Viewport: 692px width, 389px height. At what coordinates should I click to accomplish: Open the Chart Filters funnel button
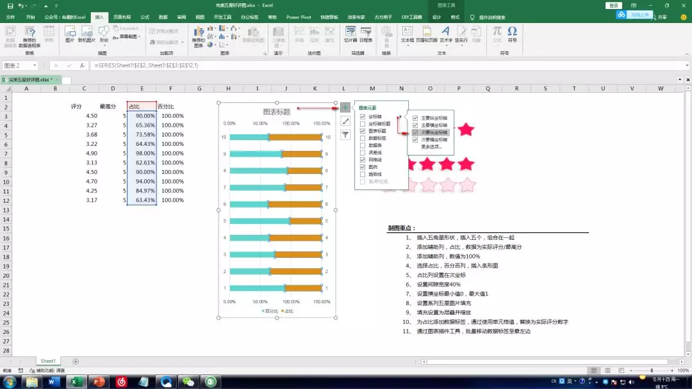[345, 134]
